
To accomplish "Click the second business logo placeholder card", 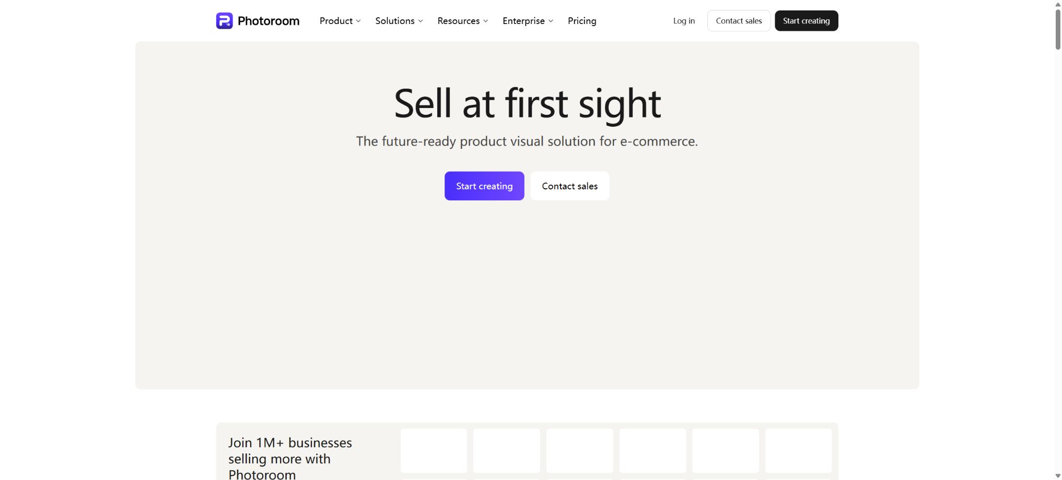I will pos(507,451).
